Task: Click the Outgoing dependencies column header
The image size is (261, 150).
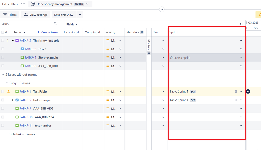Action: coord(93,32)
